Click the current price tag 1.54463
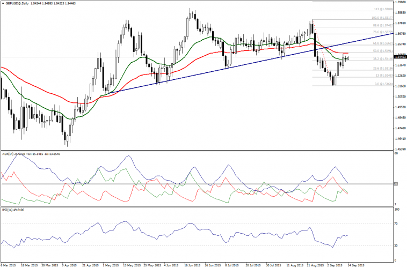 tap(400, 56)
